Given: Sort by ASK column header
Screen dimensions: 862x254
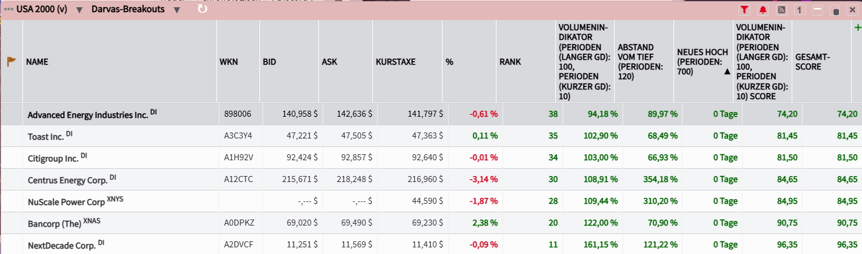Looking at the screenshot, I should click(329, 62).
